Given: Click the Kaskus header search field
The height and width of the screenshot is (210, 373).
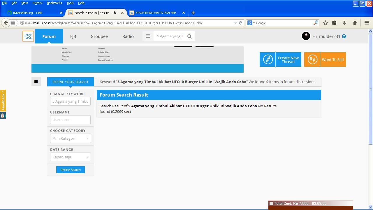Looking at the screenshot, I should point(170,36).
